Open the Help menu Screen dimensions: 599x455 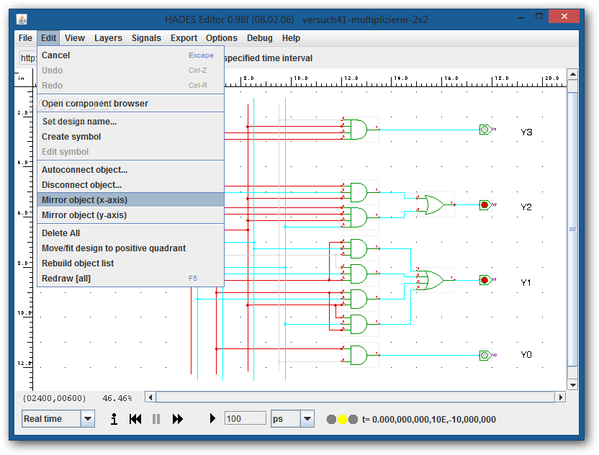[291, 38]
